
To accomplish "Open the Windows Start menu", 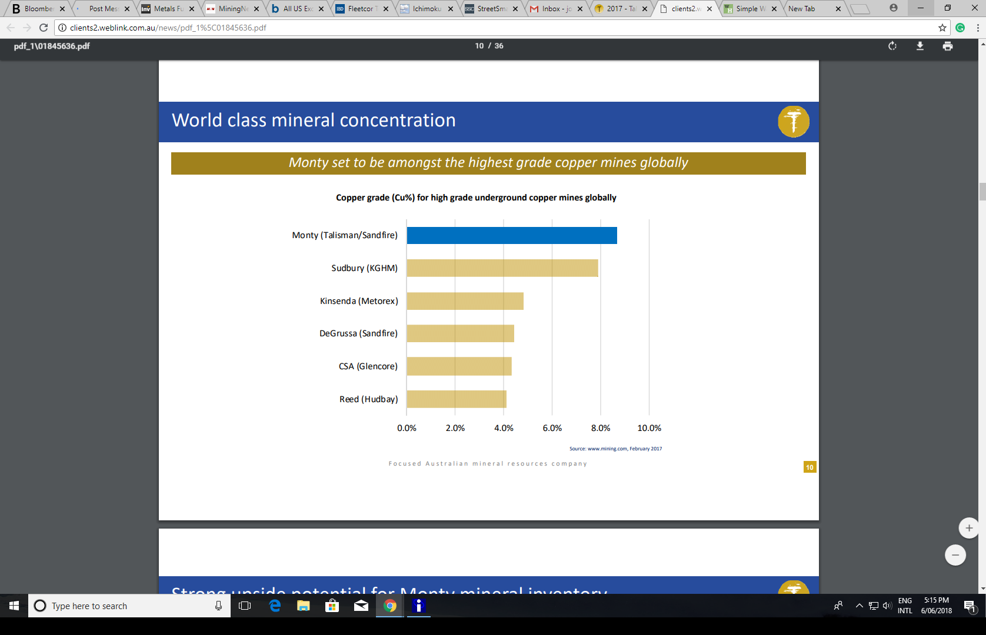I will [x=14, y=606].
